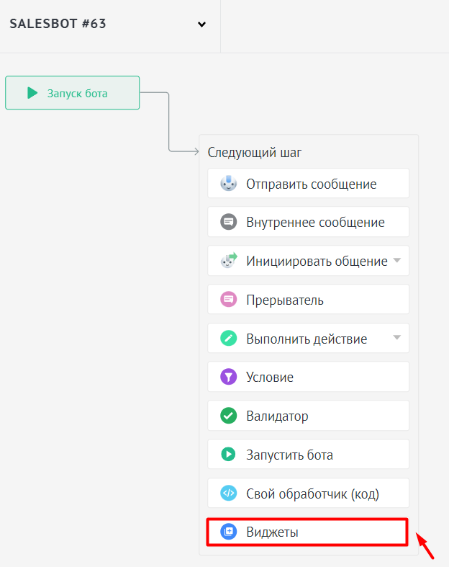Click the pink Прерыватель icon
The height and width of the screenshot is (567, 449).
point(228,300)
